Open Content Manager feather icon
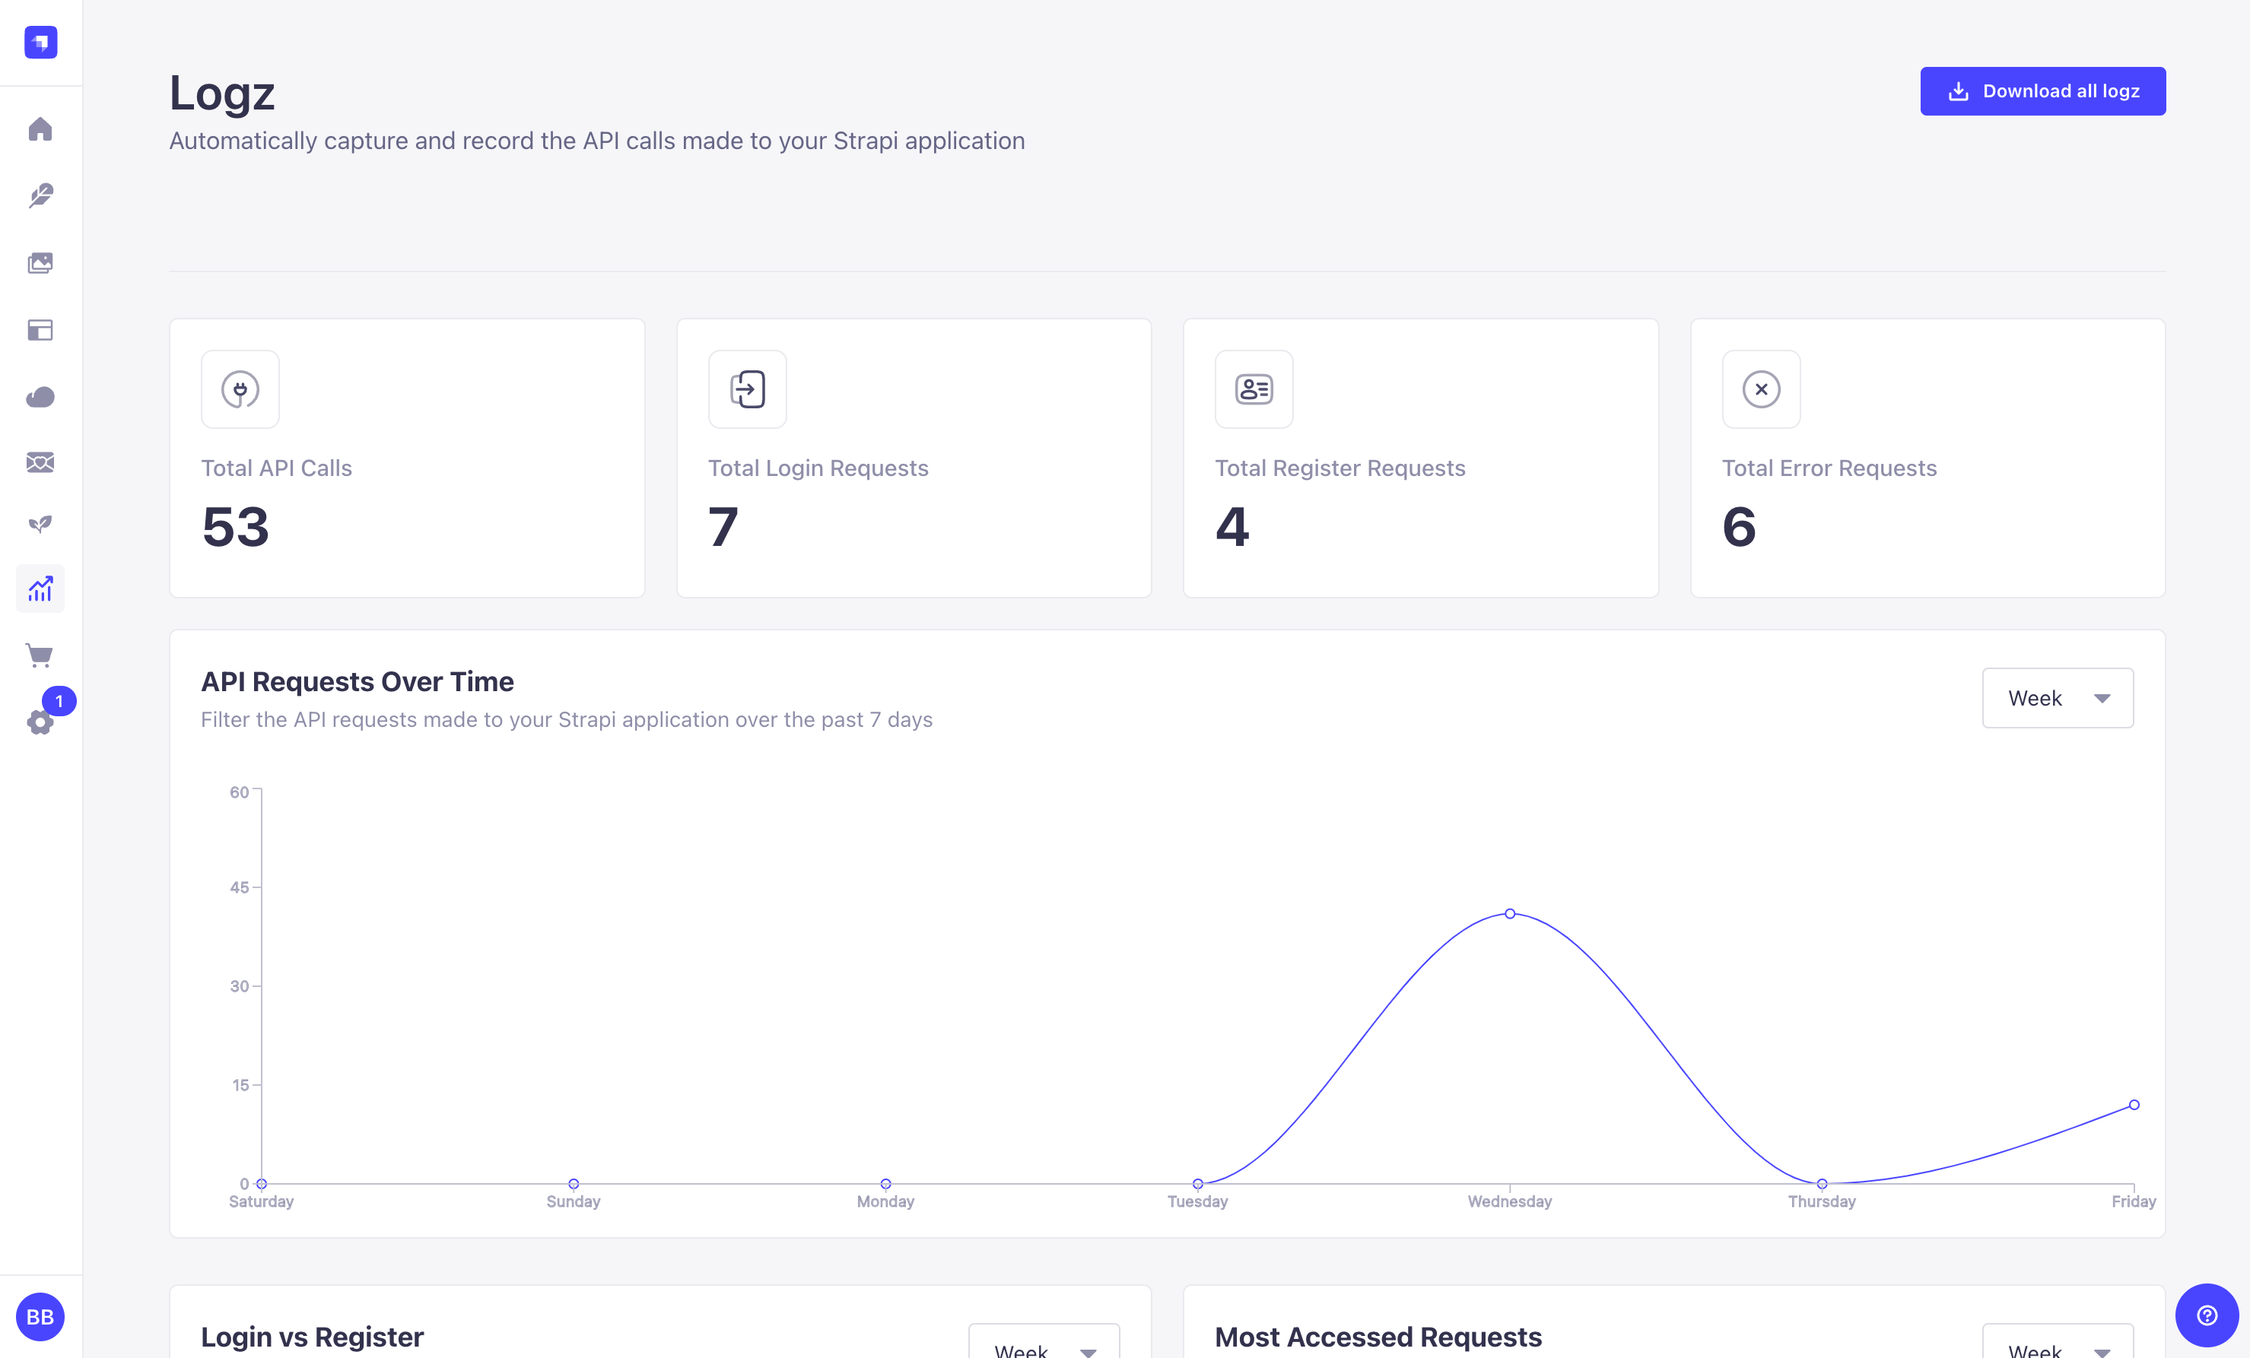This screenshot has height=1358, width=2250. [40, 195]
